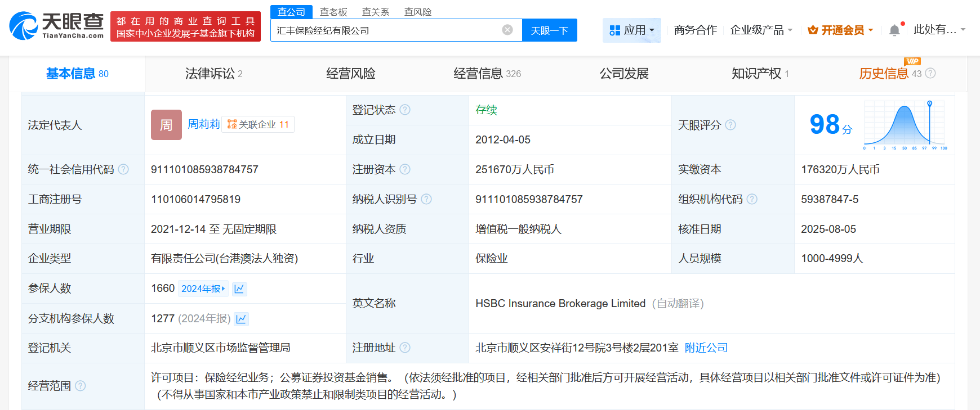Click help icon next to 登记状态
Screen dimensions: 980x410
(405, 110)
